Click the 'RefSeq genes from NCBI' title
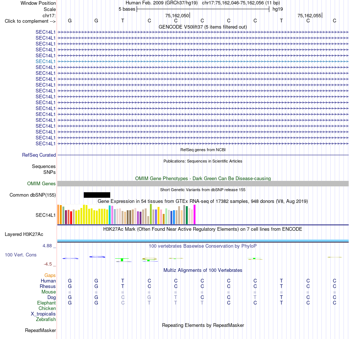The height and width of the screenshot is (339, 349). pyautogui.click(x=203, y=150)
